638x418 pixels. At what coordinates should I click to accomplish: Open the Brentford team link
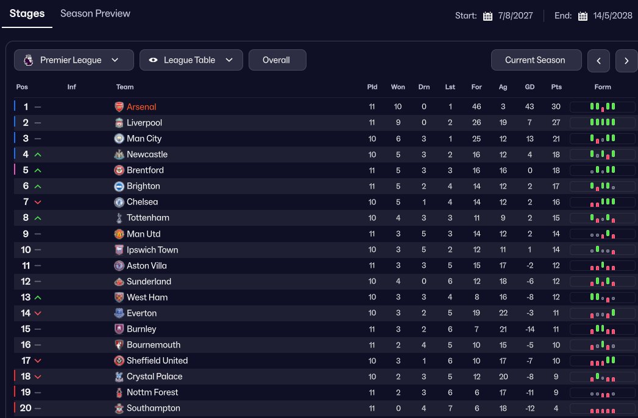[145, 170]
